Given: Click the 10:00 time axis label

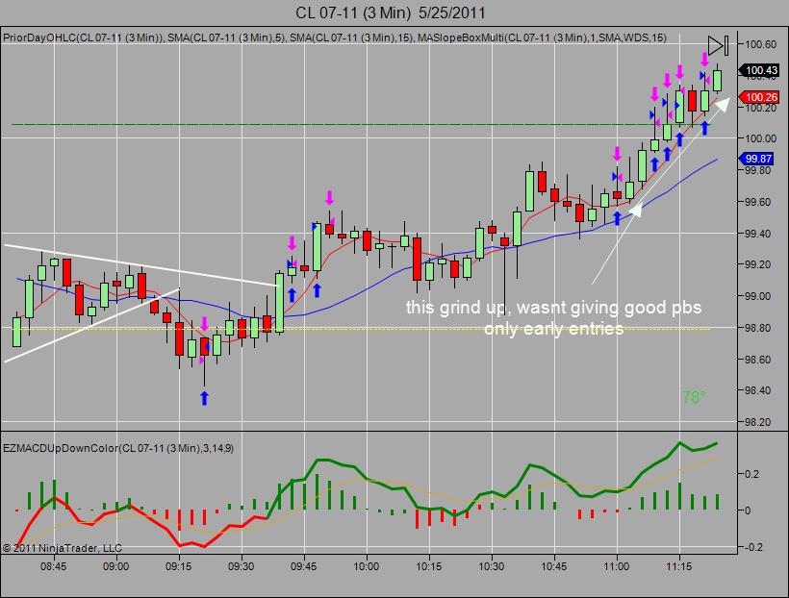Looking at the screenshot, I should click(366, 566).
